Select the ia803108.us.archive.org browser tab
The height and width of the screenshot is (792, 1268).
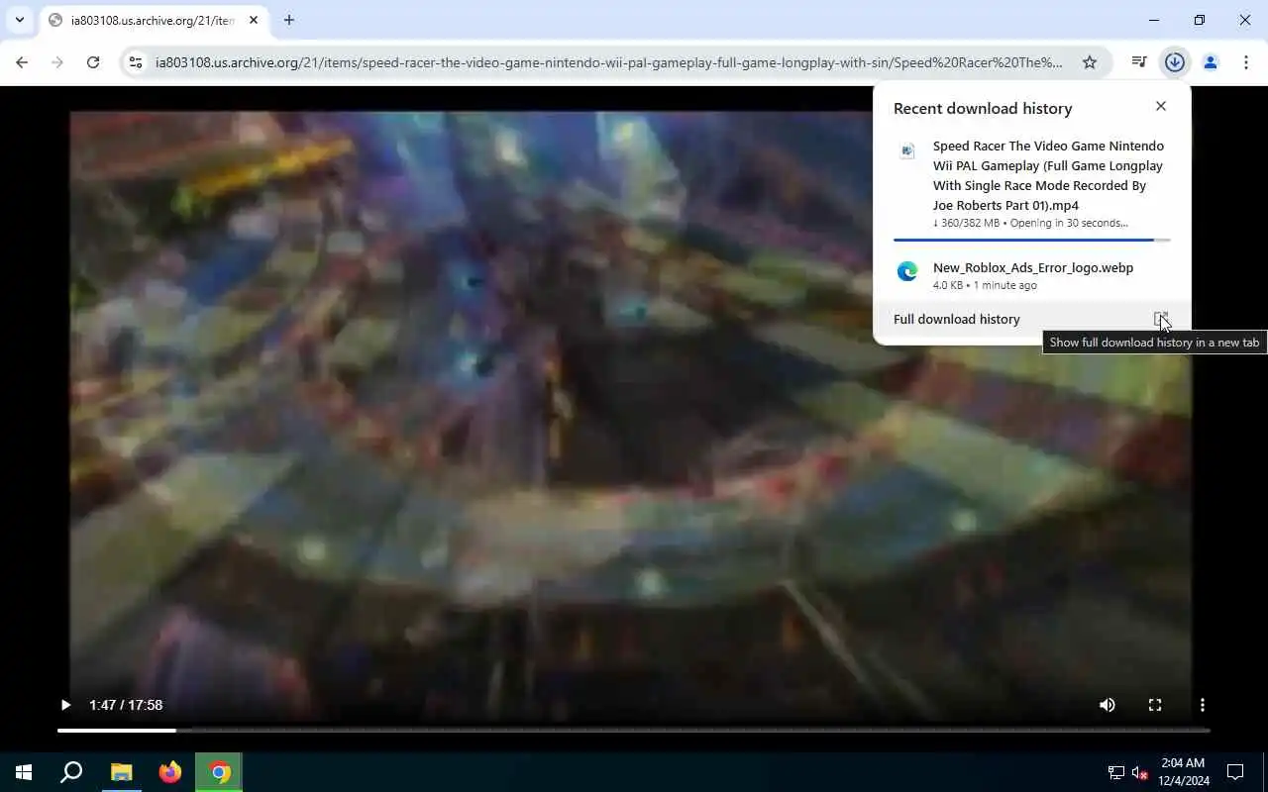pyautogui.click(x=154, y=20)
